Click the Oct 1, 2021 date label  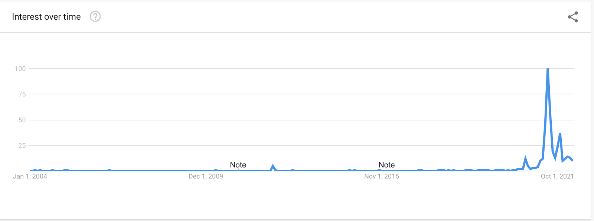[x=557, y=177]
